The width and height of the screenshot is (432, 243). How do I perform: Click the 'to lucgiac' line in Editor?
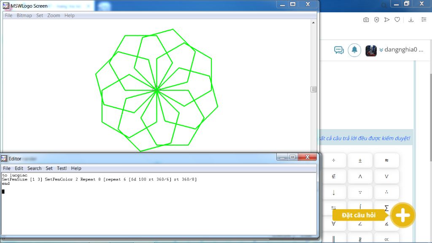click(x=15, y=175)
